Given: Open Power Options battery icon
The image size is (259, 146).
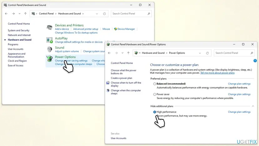Looking at the screenshot, I should click(x=49, y=59).
